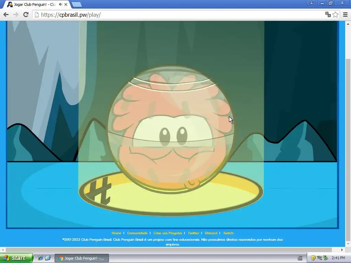This screenshot has width=351, height=263.
Task: Select the Jogar Club Penguin tab
Action: 37,4
